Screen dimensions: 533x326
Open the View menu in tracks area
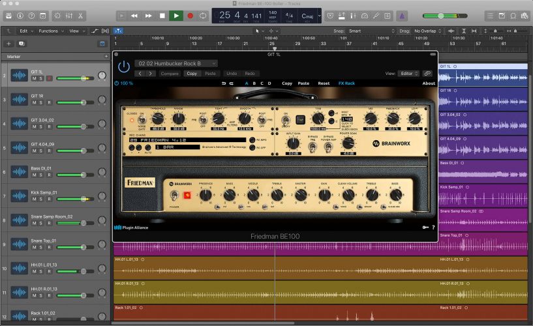(x=77, y=31)
